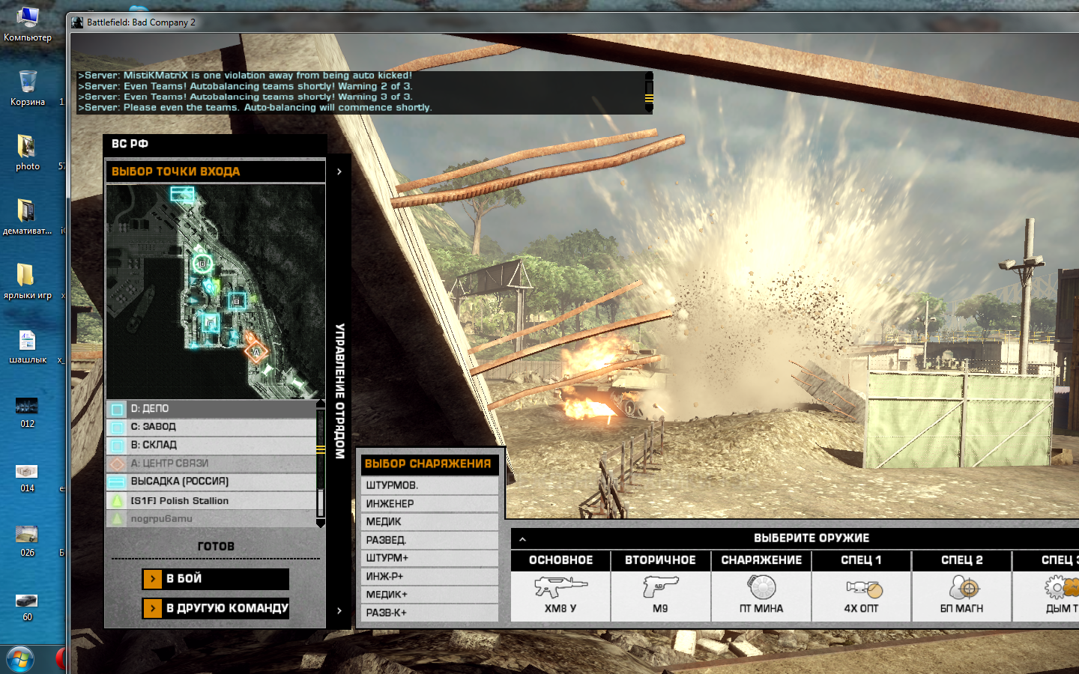The height and width of the screenshot is (674, 1079).
Task: Select the ИНЖЕНЕР engineer kit
Action: [x=429, y=503]
